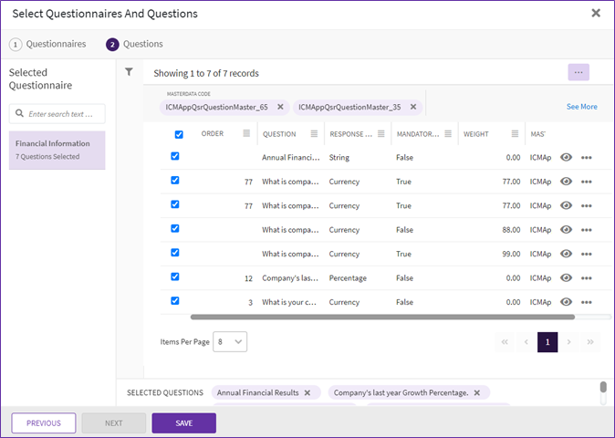615x438 pixels.
Task: Open the filter funnel icon
Action: (129, 72)
